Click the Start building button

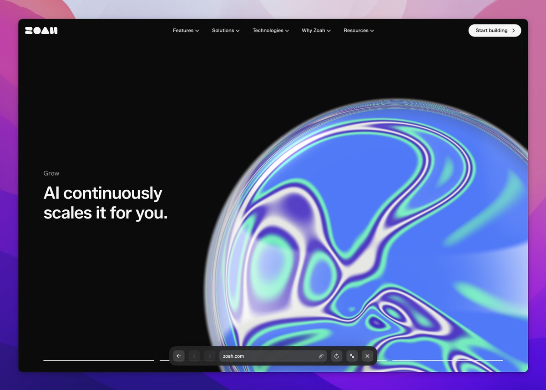click(495, 30)
